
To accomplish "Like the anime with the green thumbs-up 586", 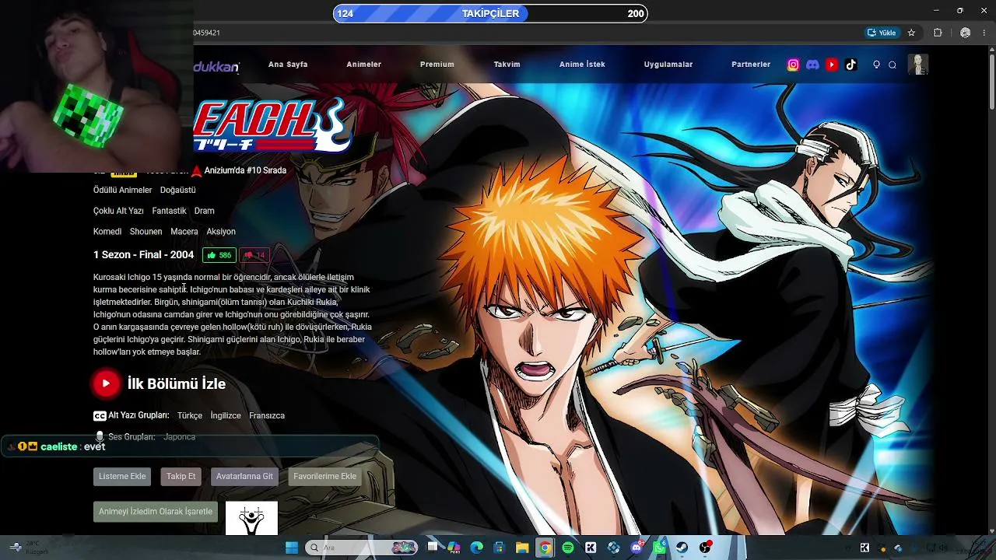I will pos(219,255).
